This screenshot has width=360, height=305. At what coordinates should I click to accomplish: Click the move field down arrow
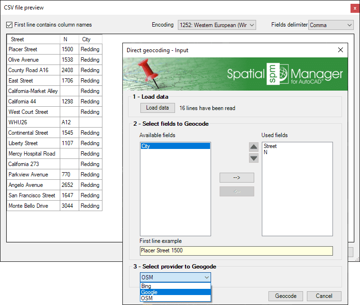click(x=254, y=157)
